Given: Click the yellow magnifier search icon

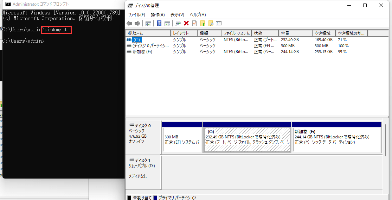Looking at the screenshot, I should coord(211,24).
